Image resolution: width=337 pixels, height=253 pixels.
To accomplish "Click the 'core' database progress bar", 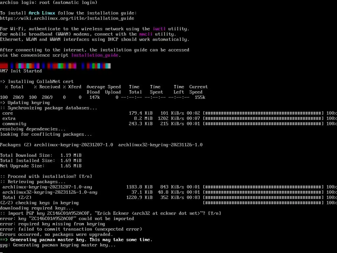I will pos(263,113).
